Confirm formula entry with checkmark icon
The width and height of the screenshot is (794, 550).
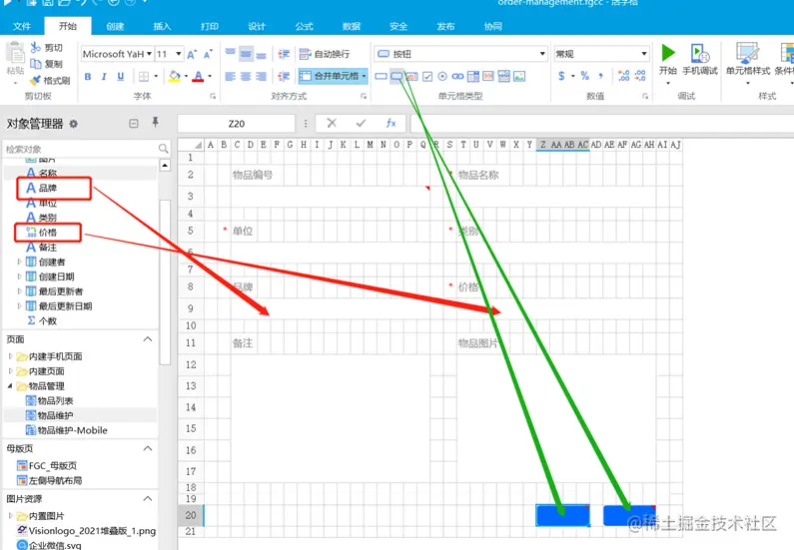point(362,123)
